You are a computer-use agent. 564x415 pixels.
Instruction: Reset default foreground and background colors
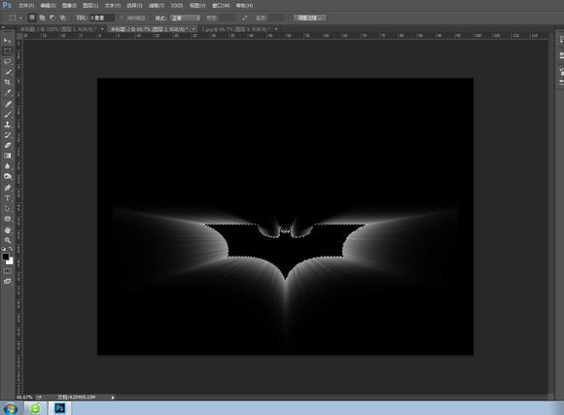coord(4,249)
